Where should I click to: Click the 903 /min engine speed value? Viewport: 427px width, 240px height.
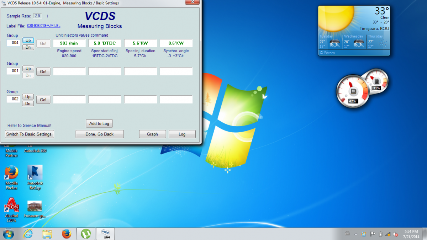click(x=69, y=43)
